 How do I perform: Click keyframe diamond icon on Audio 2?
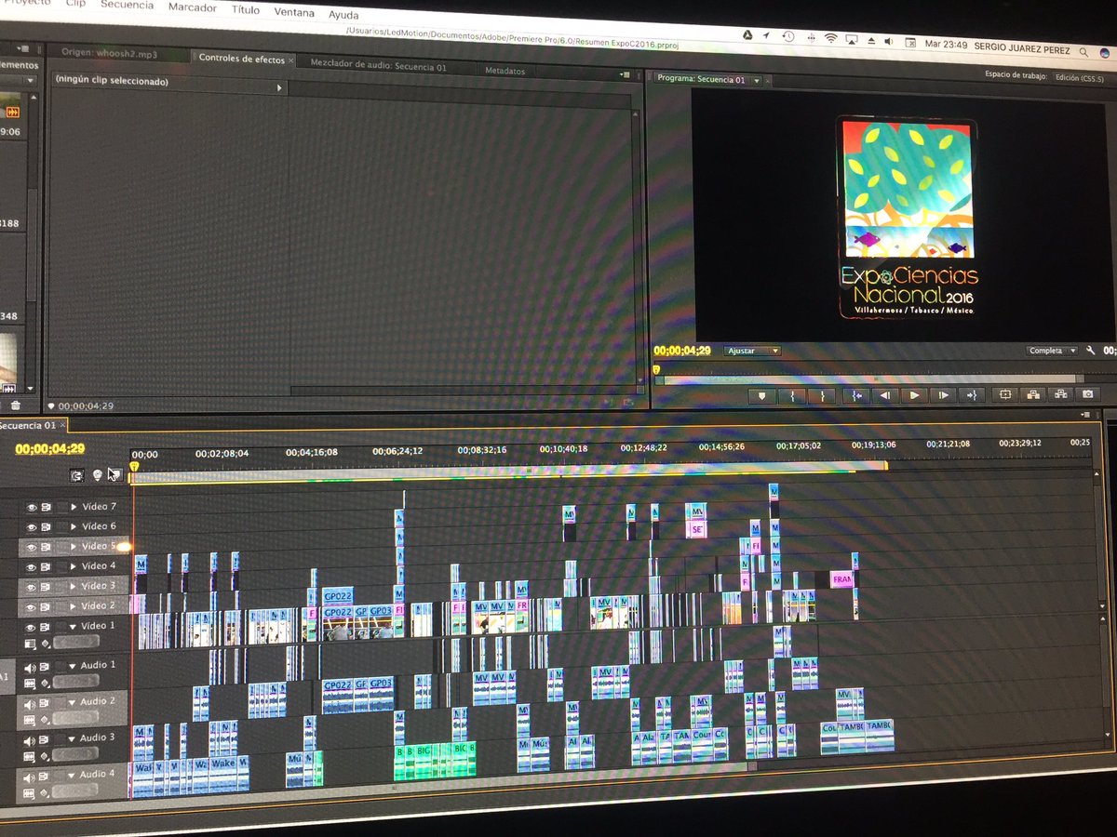[45, 720]
